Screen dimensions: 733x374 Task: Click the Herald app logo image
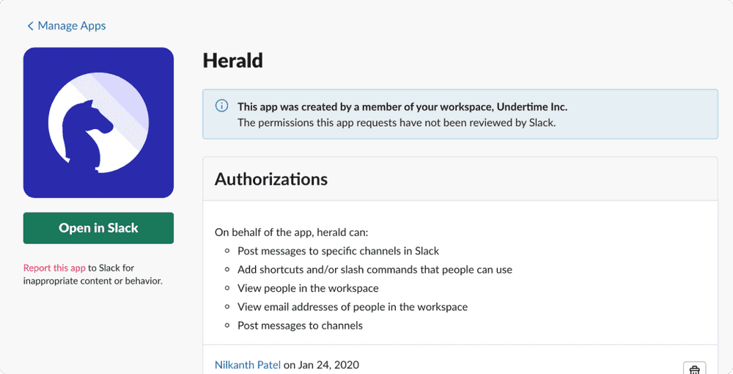pos(98,122)
